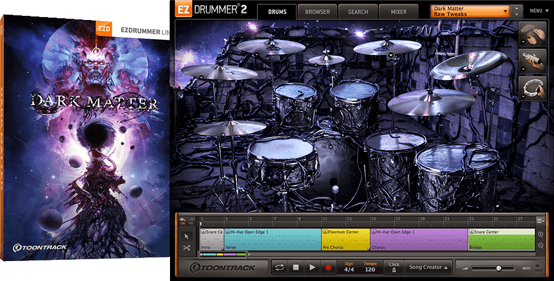The image size is (554, 281).
Task: Click the tilted china cymbal on the right
Action: pyautogui.click(x=468, y=65)
